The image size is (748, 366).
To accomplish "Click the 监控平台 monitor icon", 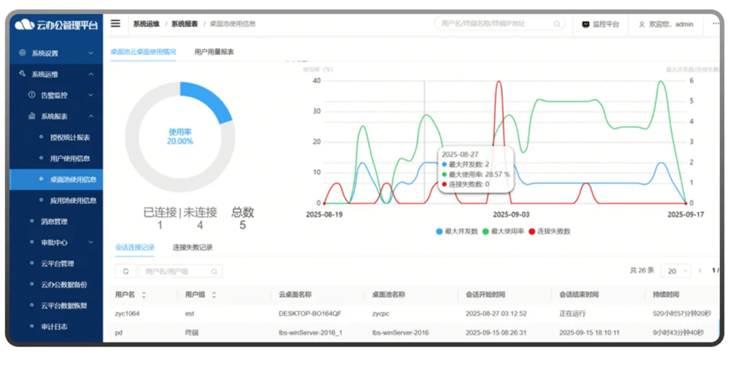I will pyautogui.click(x=586, y=25).
